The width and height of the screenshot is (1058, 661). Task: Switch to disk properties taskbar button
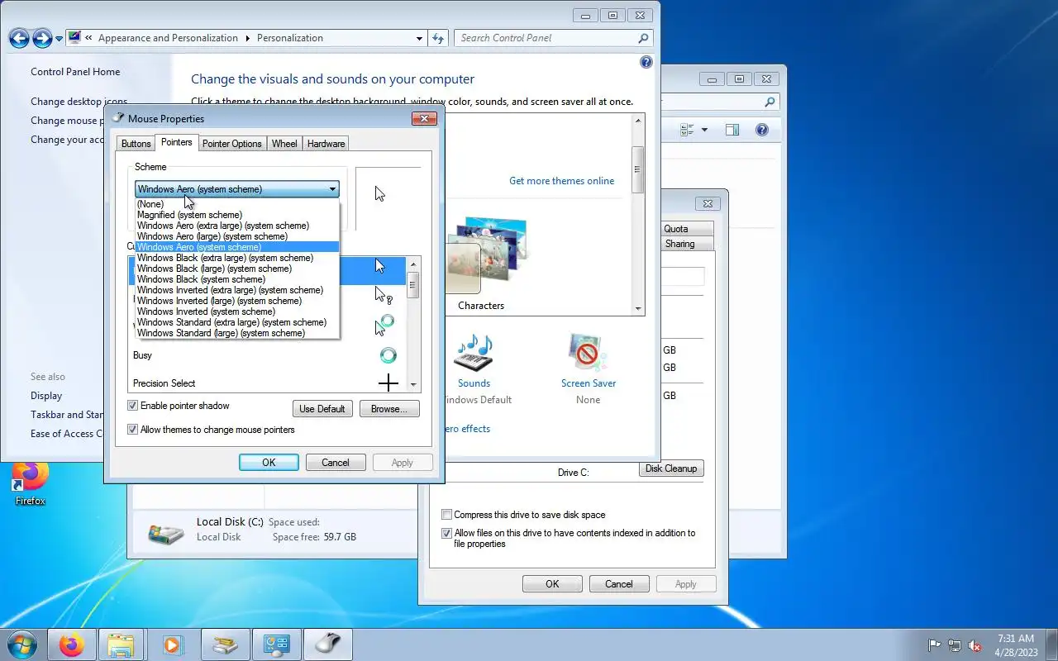pos(225,644)
